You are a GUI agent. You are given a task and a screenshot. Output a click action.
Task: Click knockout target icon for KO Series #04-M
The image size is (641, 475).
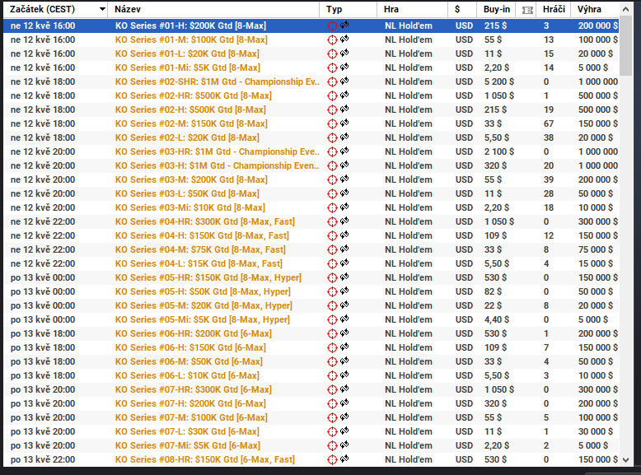pyautogui.click(x=332, y=249)
